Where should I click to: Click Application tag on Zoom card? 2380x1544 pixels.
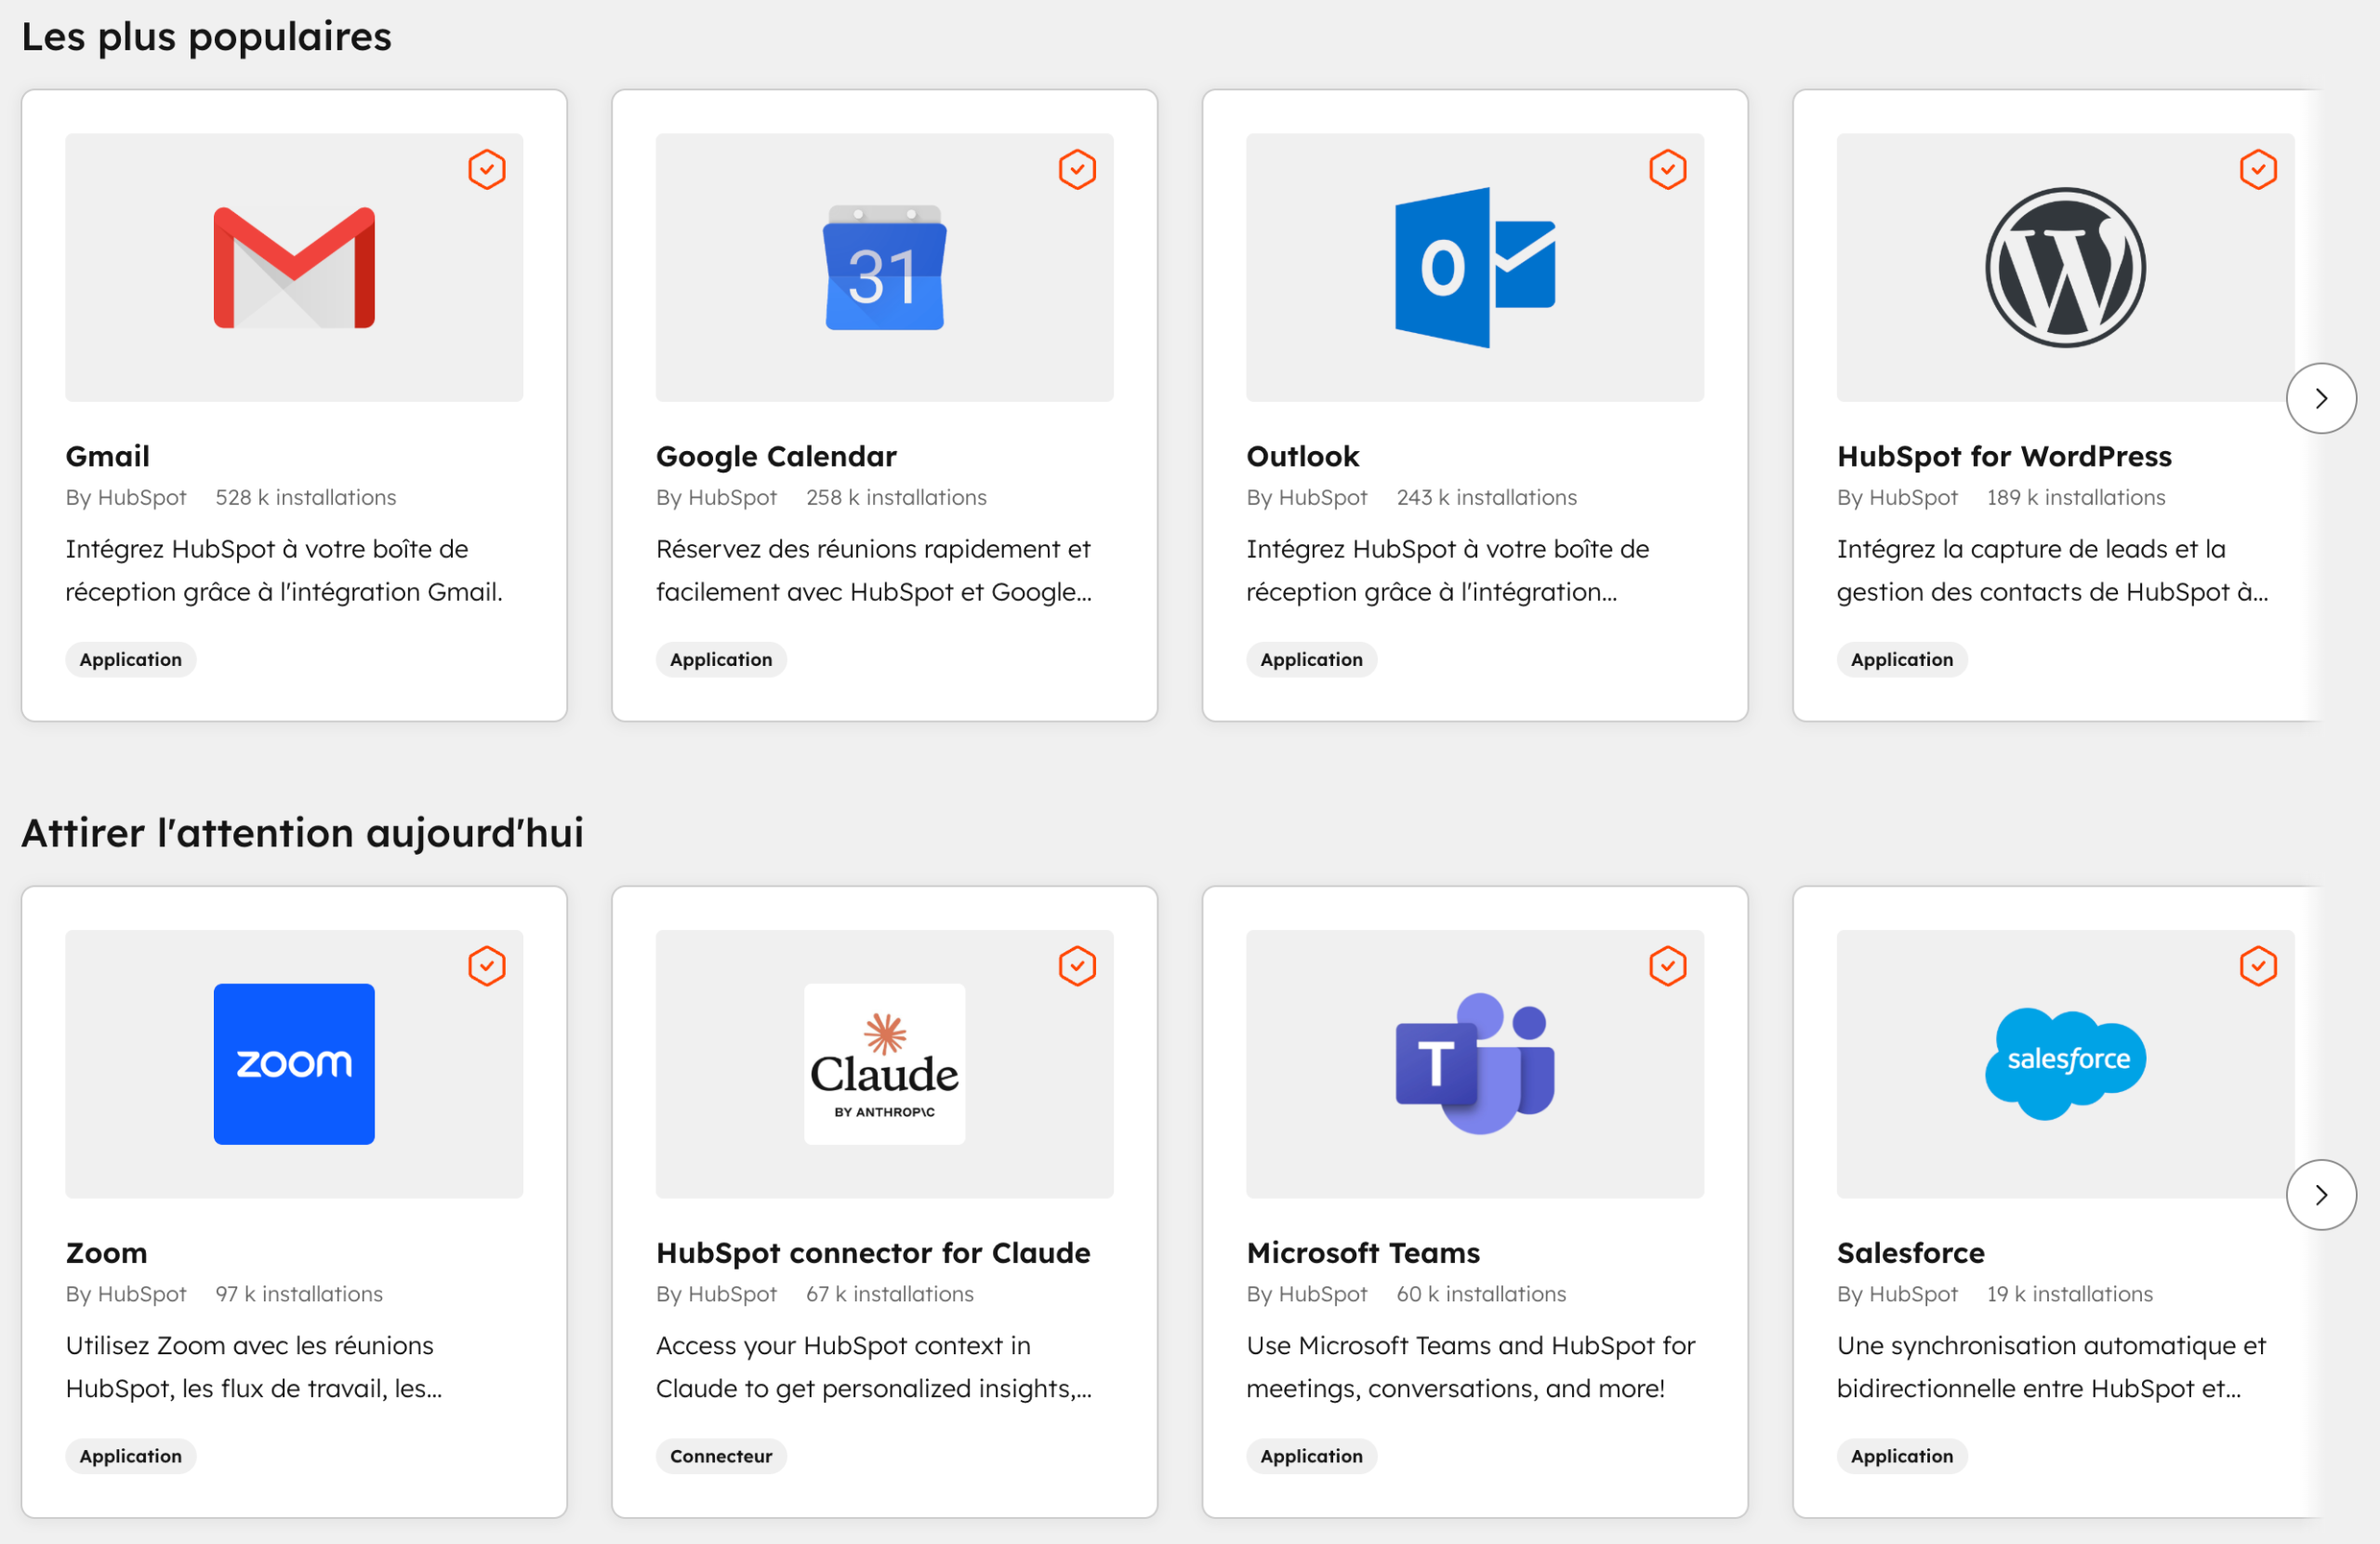[131, 1456]
